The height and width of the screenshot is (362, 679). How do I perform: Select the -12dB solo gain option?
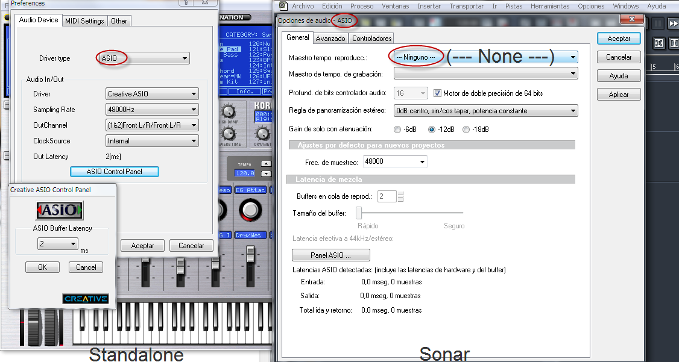(x=431, y=130)
